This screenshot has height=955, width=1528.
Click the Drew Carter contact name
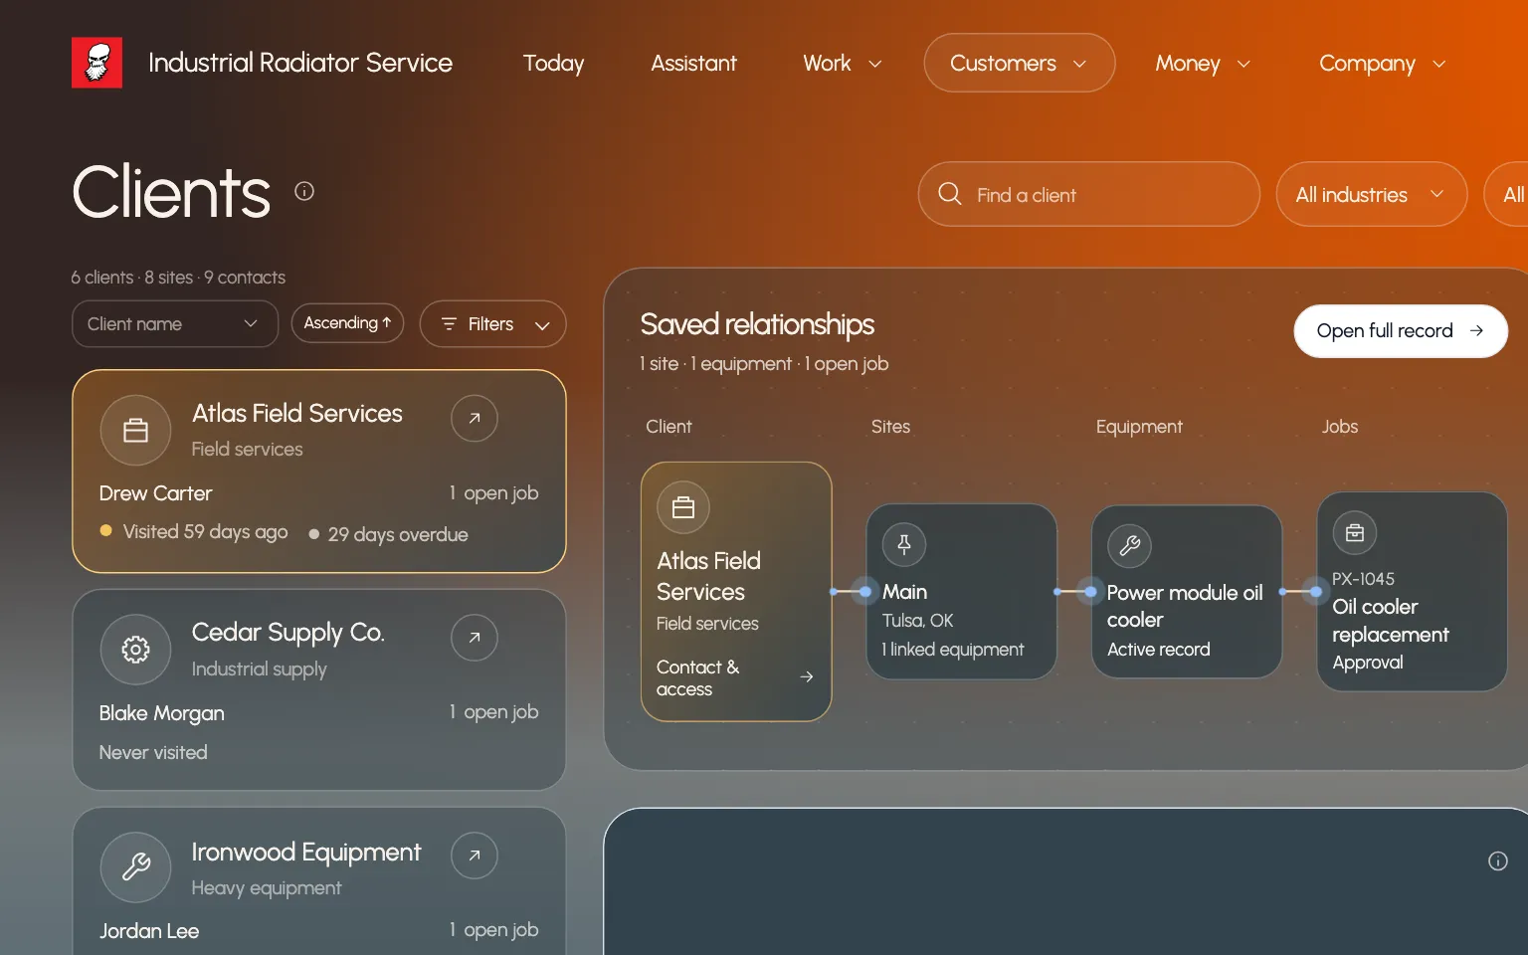tap(155, 493)
